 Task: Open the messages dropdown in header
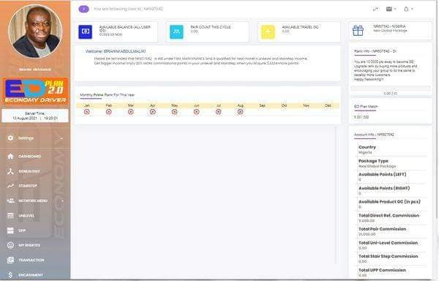coord(391,10)
